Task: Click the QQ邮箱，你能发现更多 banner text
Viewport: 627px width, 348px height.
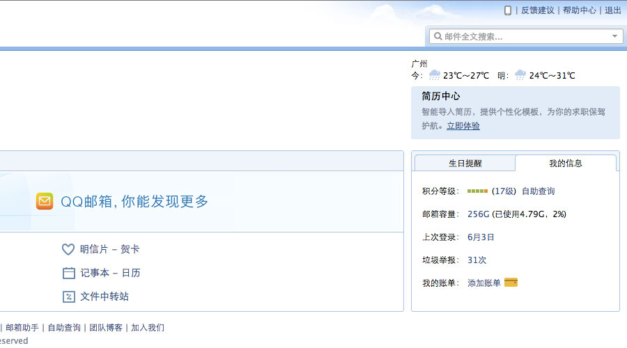Action: pos(134,201)
